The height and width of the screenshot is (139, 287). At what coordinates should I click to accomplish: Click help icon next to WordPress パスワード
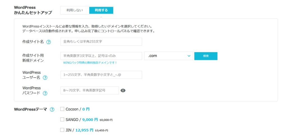tap(45, 93)
